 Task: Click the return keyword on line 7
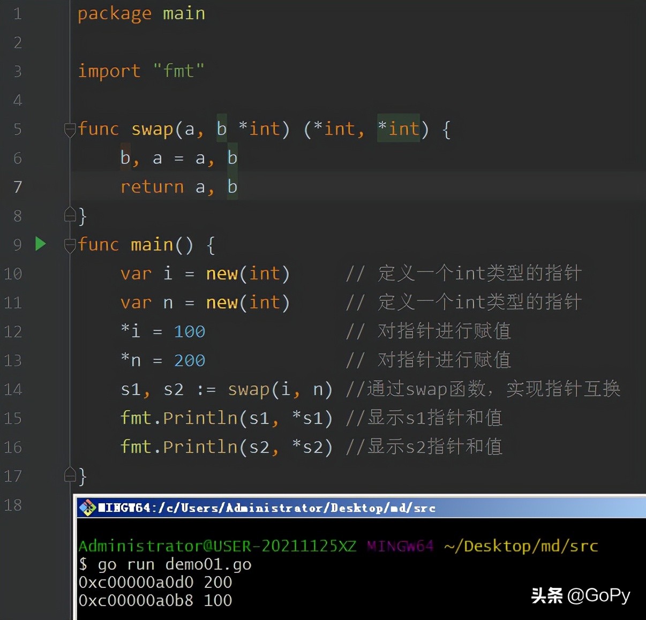click(x=152, y=187)
